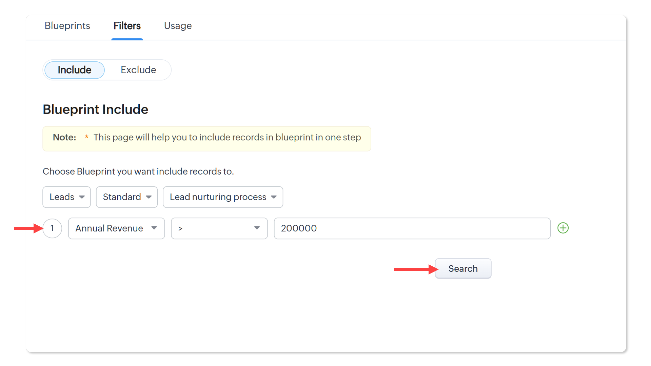
Task: Click the 200000 value input field
Action: [412, 228]
